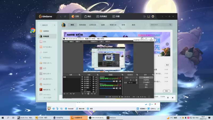Toggle visibility of 游戏捕获 5 source
The image size is (213, 120).
pos(93,79)
